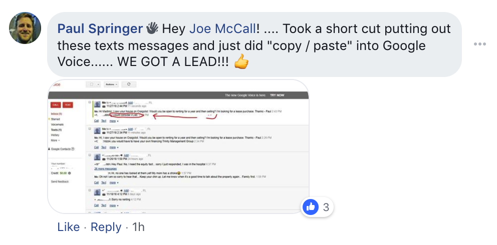The height and width of the screenshot is (245, 497).
Task: Click the help icon beside Google Contacts
Action: tap(73, 149)
